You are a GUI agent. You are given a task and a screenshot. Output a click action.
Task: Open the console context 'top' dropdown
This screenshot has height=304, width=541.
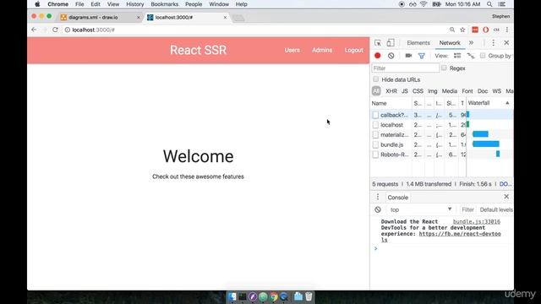pyautogui.click(x=421, y=209)
